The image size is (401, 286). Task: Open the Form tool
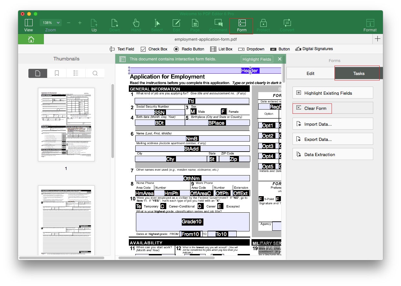click(242, 26)
